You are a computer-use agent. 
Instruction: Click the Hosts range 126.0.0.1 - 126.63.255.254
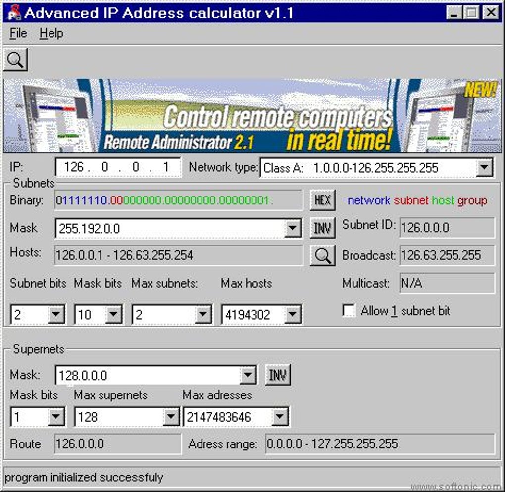coord(178,255)
